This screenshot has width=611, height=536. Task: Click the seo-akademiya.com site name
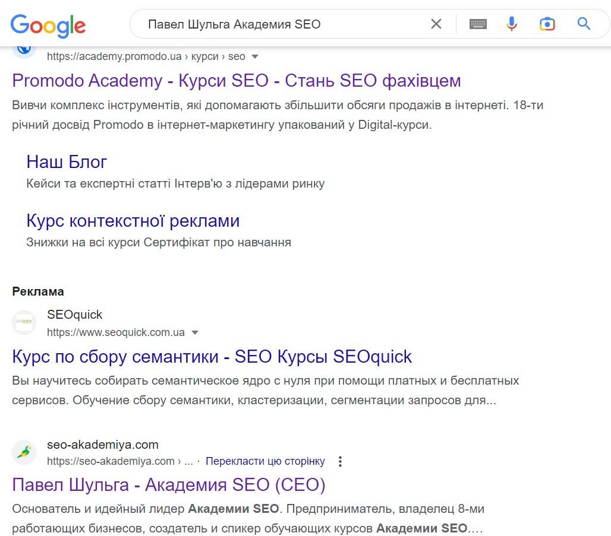pyautogui.click(x=103, y=445)
